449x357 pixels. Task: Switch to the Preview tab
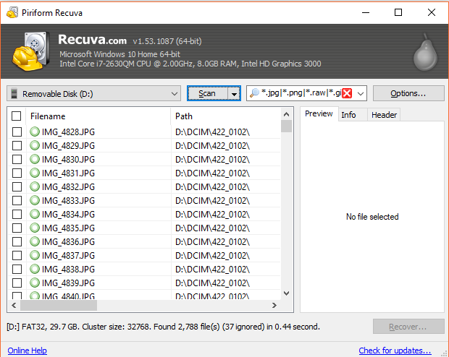click(x=319, y=113)
